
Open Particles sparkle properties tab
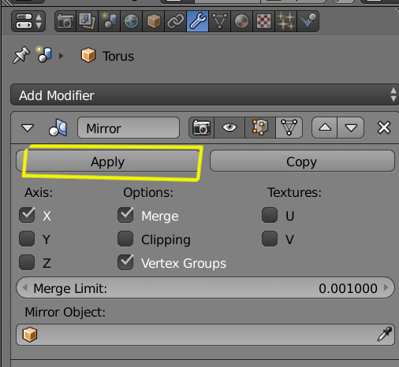click(285, 21)
